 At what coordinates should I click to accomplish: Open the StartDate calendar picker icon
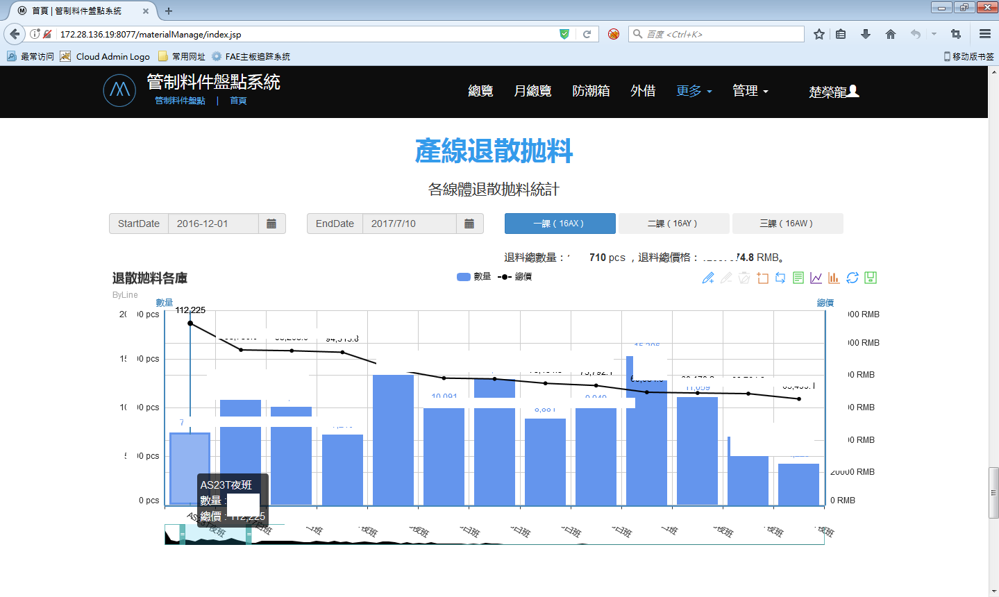[x=271, y=224]
